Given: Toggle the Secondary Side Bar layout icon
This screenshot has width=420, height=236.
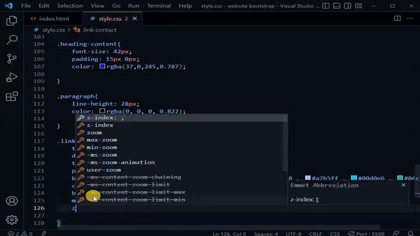Looking at the screenshot, I should coord(347,6).
